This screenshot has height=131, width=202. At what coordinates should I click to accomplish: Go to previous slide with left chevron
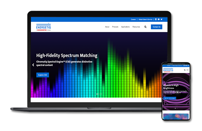click(x=33, y=65)
